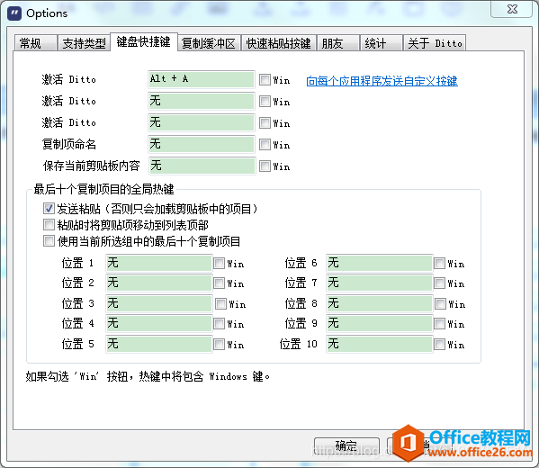Switch to the 朋友 tab
Viewport: 539px width, 468px height.
pyautogui.click(x=338, y=43)
